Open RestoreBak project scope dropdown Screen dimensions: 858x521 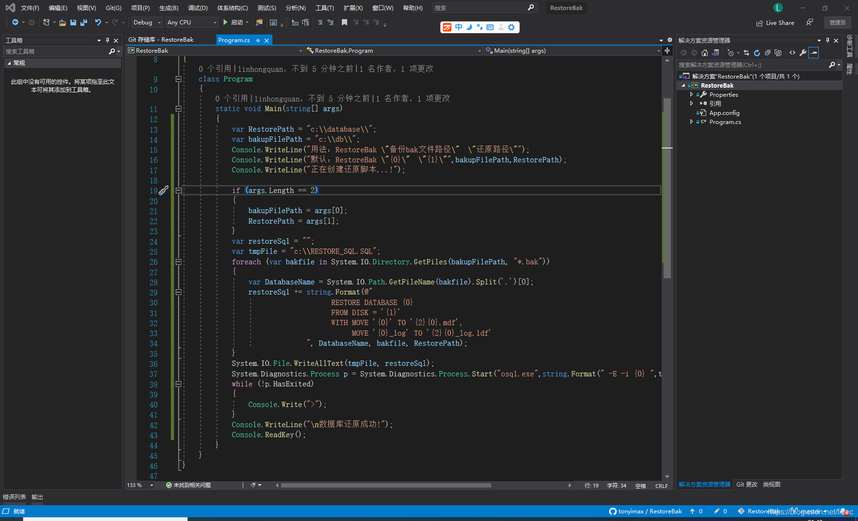click(215, 50)
